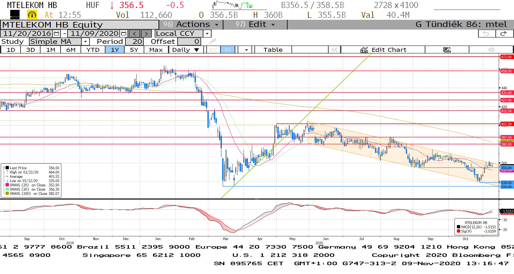Screen dimensions: 514x274
Task: Click G Tündiék 86: mtel chart title
Action: click(461, 25)
